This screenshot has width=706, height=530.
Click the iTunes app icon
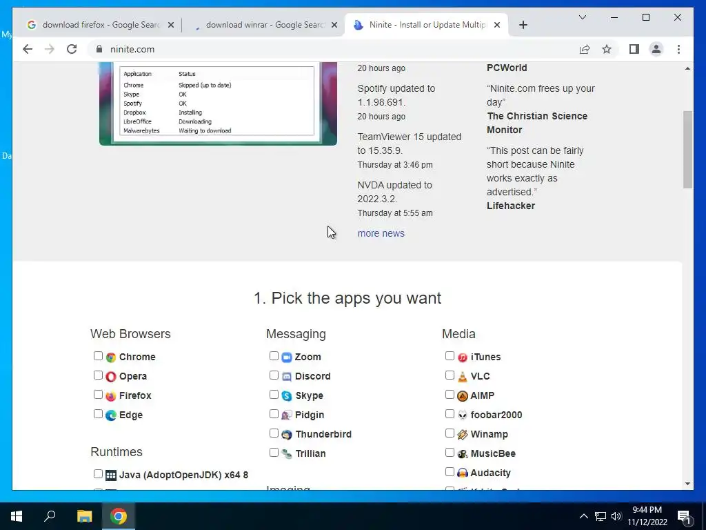[463, 357]
